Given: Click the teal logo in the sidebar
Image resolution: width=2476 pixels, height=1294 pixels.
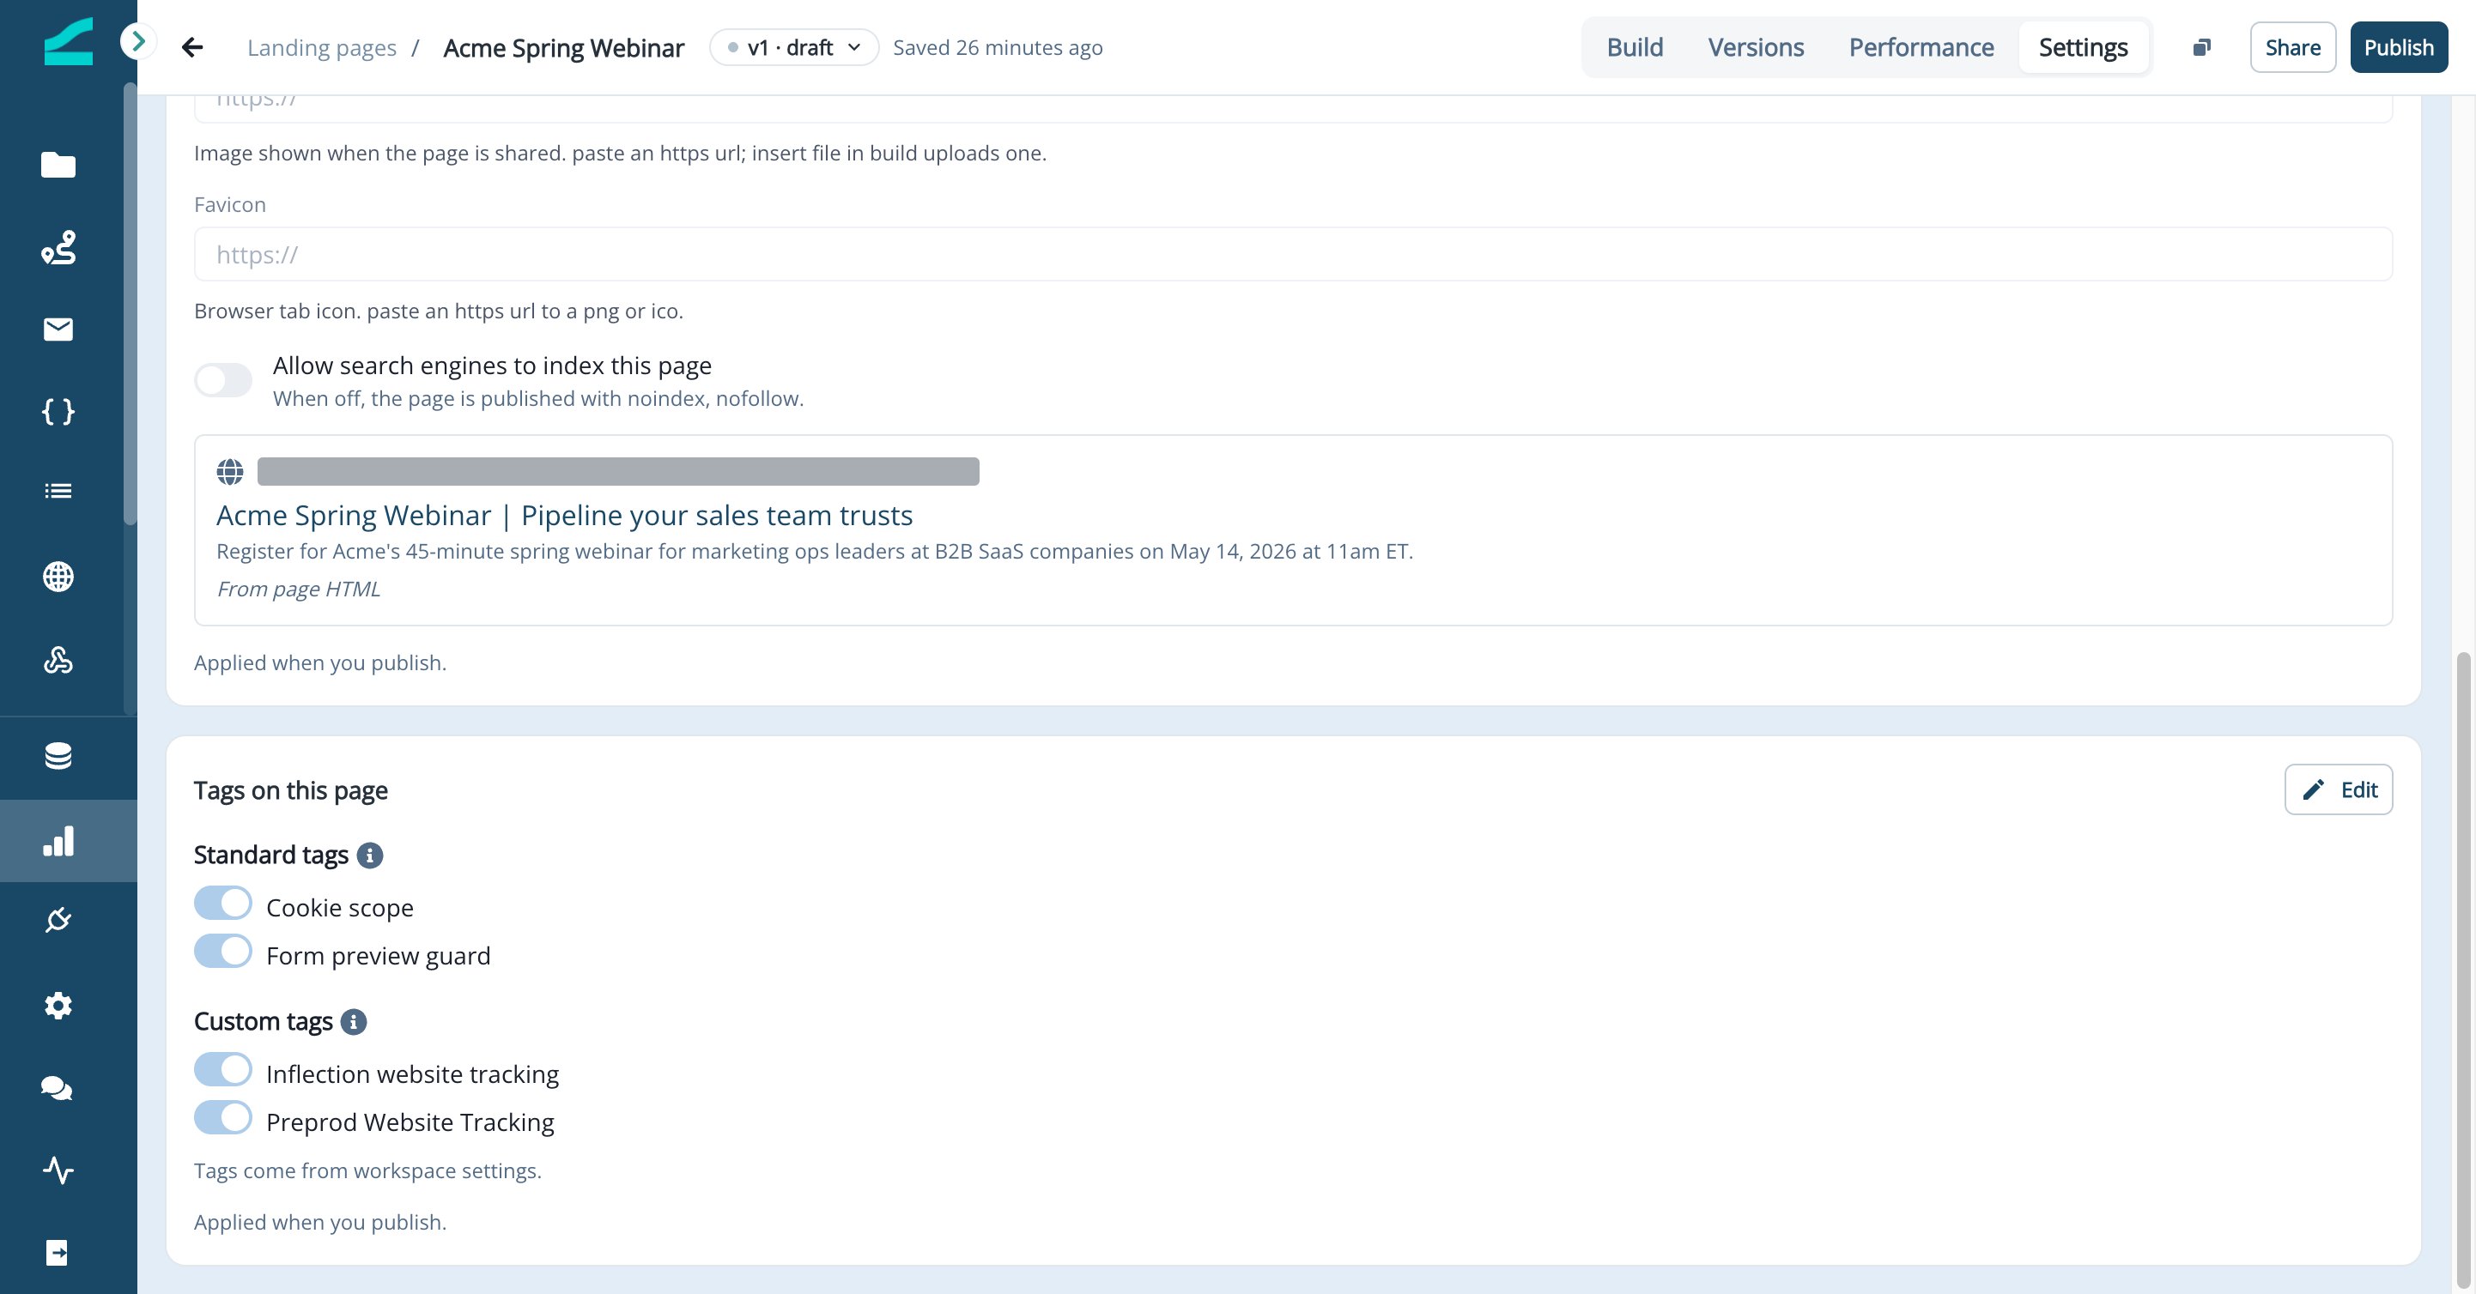Looking at the screenshot, I should 68,42.
